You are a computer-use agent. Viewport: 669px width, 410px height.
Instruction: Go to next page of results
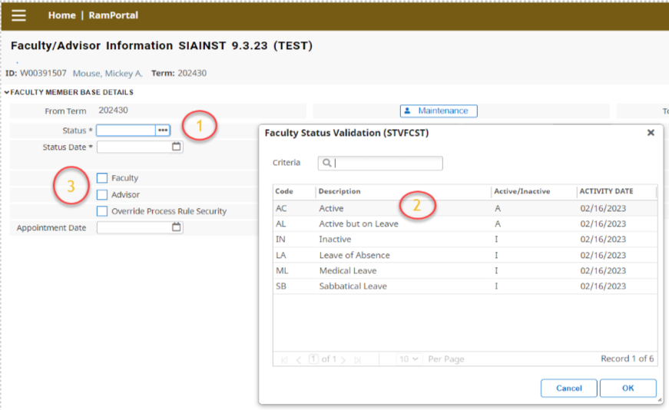tap(343, 359)
